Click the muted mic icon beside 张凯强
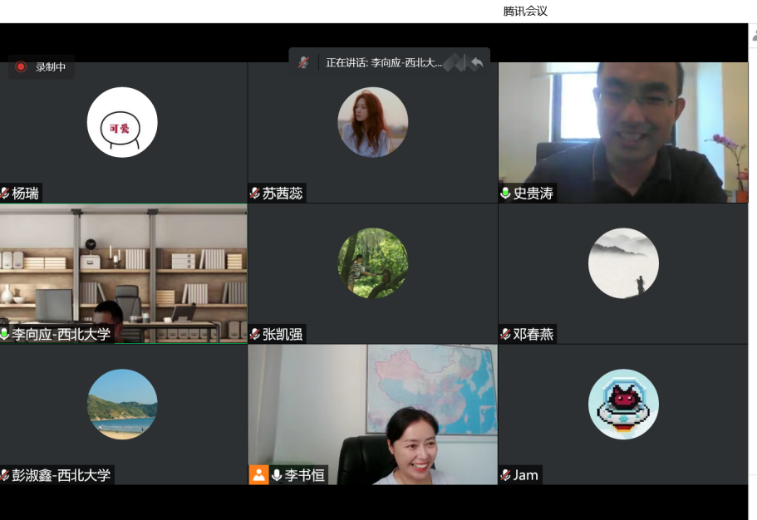 (255, 335)
